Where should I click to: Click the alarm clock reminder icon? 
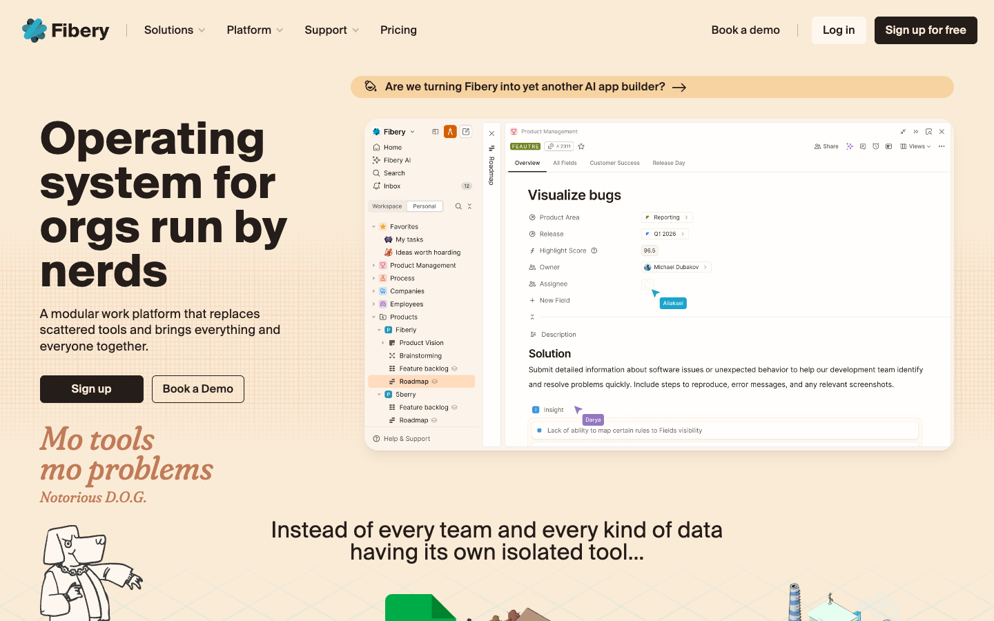coord(876,146)
